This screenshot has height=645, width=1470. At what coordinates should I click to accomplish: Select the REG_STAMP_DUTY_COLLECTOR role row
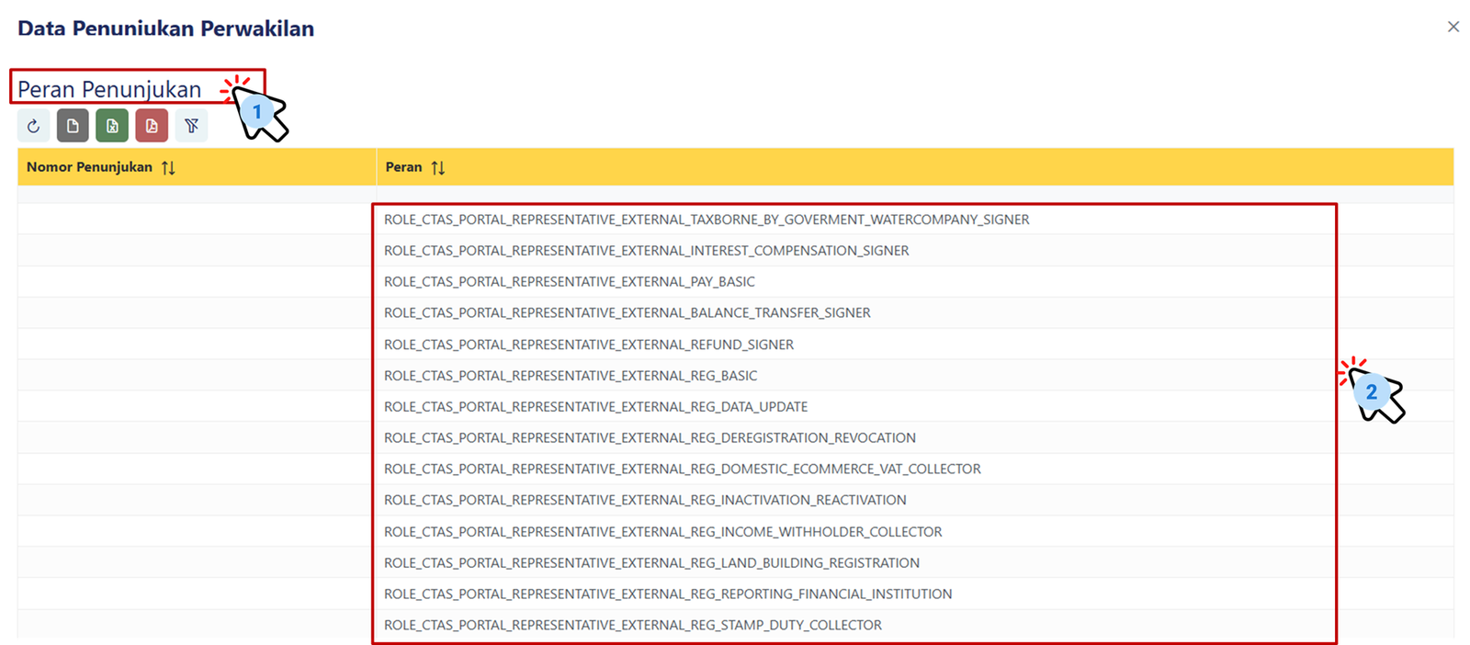(x=632, y=626)
